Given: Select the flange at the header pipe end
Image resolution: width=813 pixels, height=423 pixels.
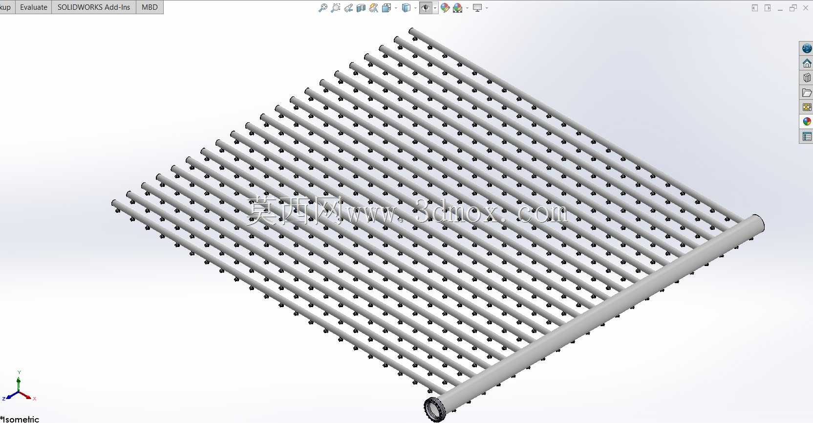Looking at the screenshot, I should tap(433, 410).
